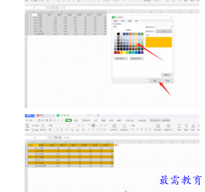Open the pattern style (图案样式) dropdown in dialog

point(171,27)
